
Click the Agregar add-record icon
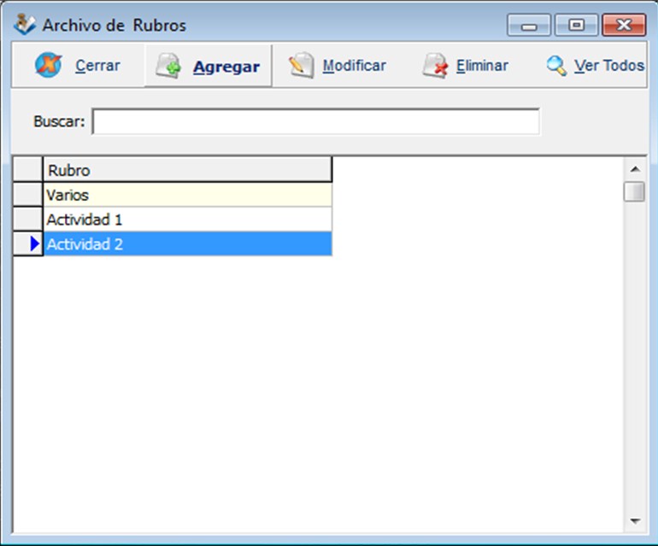click(x=168, y=67)
